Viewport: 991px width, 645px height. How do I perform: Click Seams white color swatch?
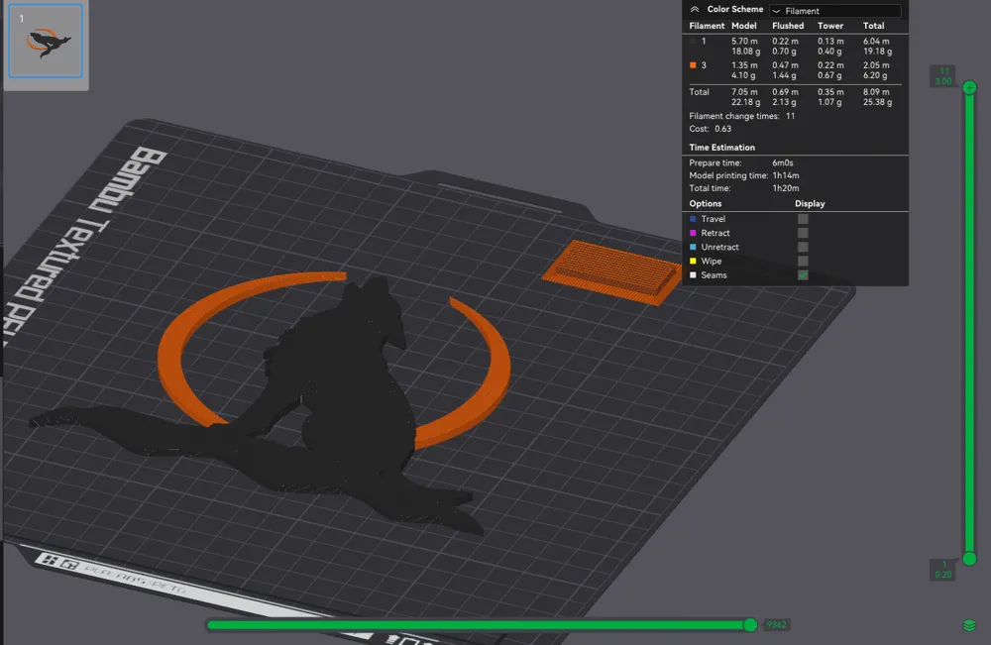[x=693, y=274]
